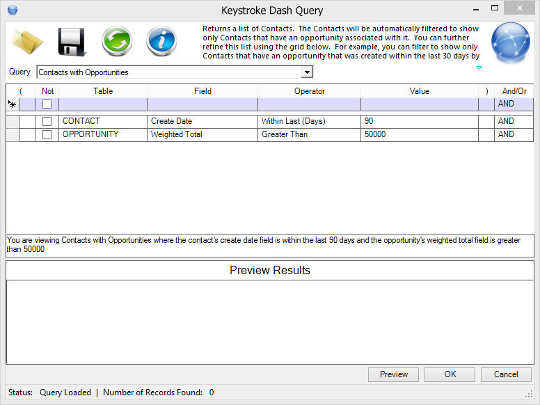Select the Greater Than operator cell

[x=309, y=134]
